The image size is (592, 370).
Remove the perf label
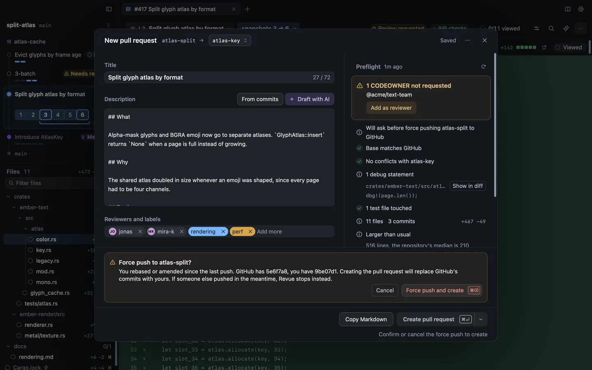(250, 231)
